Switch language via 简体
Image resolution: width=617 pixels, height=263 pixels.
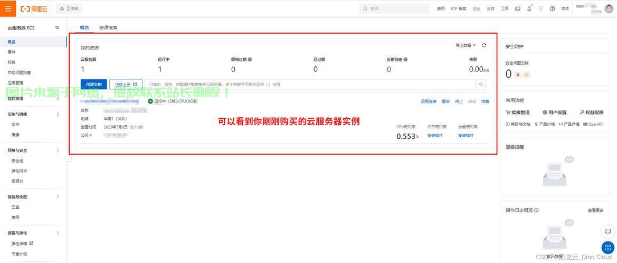tap(565, 8)
